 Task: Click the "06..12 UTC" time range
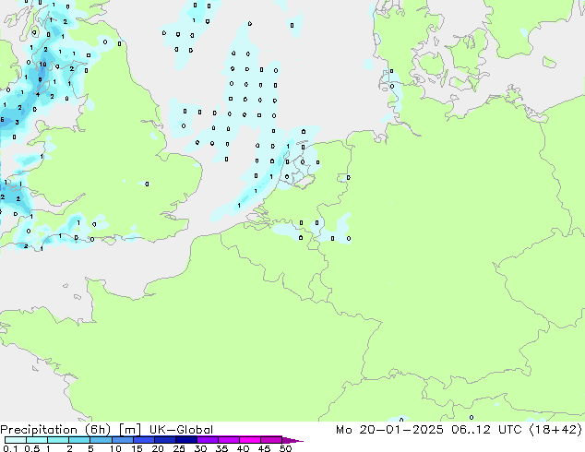pyautogui.click(x=485, y=430)
